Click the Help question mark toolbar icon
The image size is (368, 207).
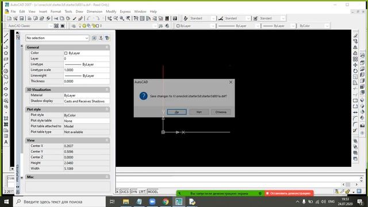pyautogui.click(x=175, y=18)
